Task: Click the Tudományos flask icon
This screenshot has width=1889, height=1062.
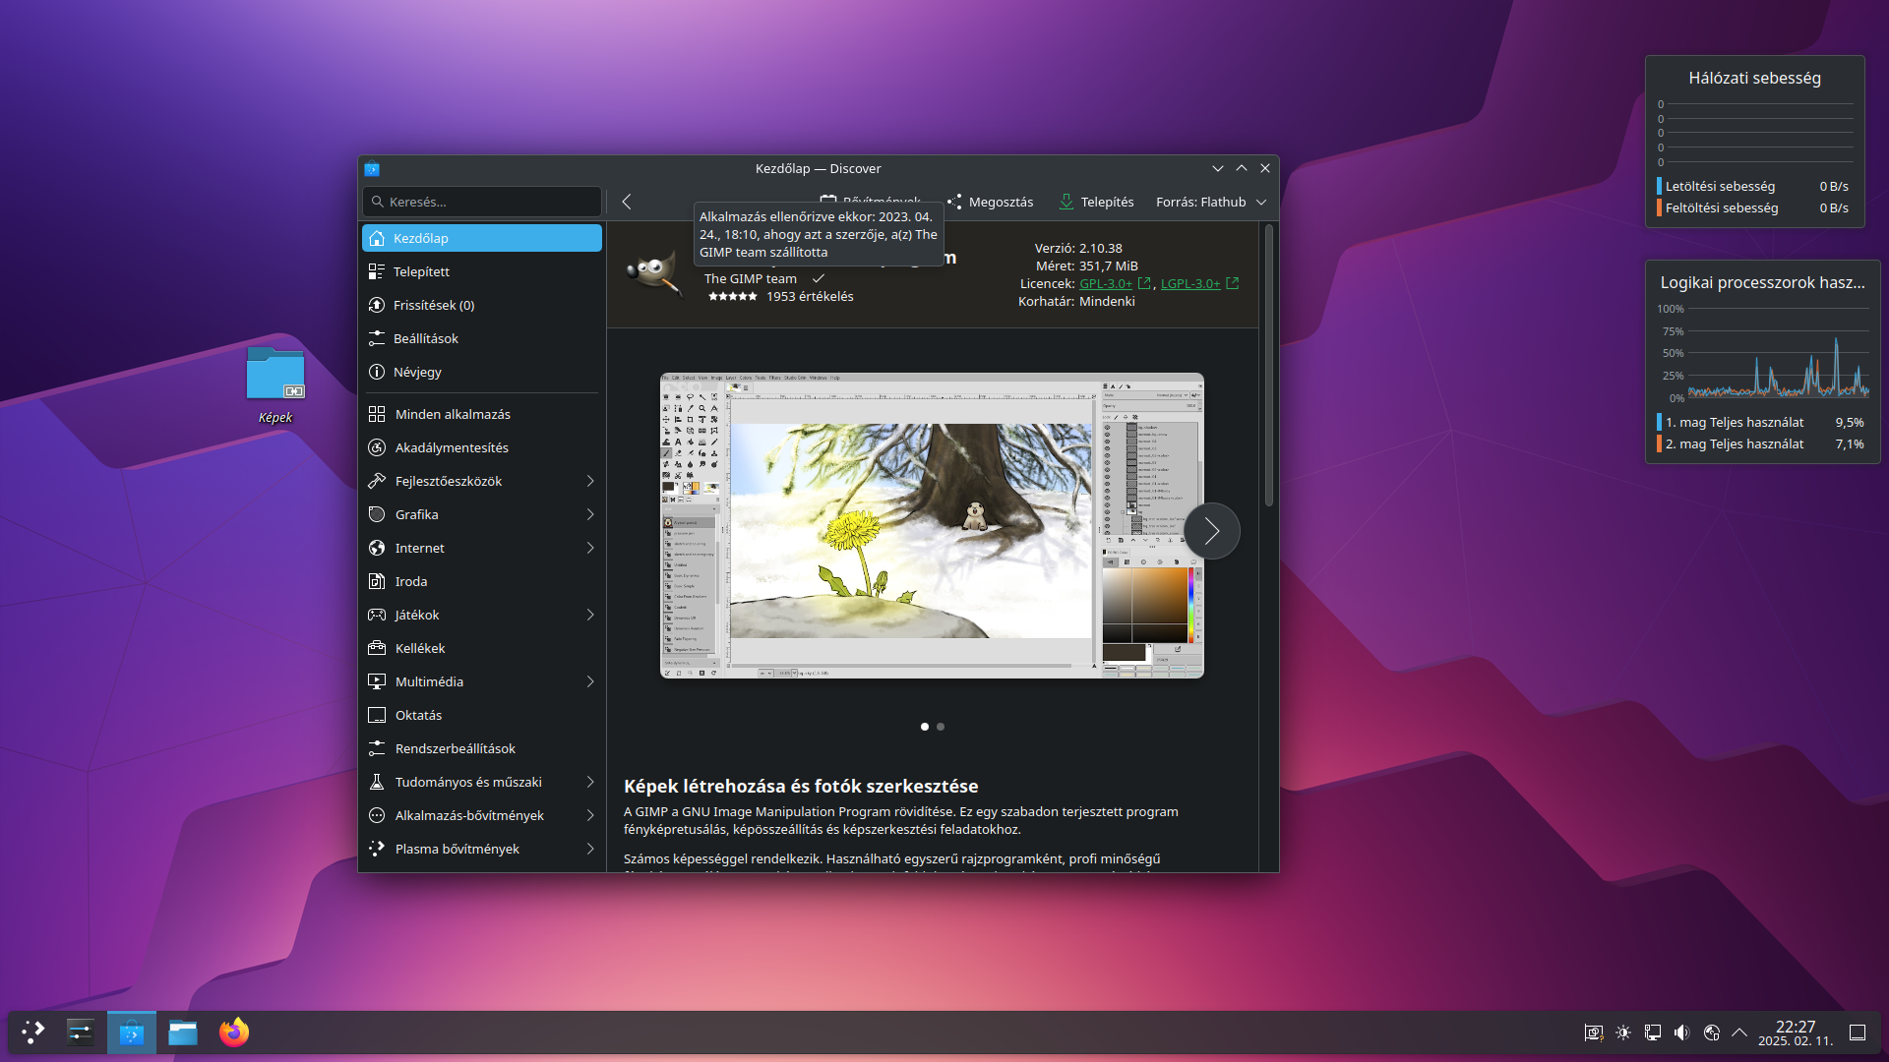Action: tap(377, 782)
